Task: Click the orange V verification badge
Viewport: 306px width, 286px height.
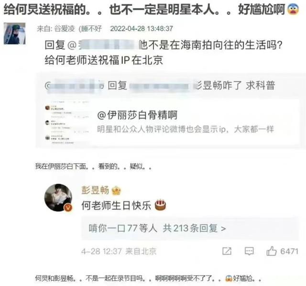Action: [x=68, y=208]
